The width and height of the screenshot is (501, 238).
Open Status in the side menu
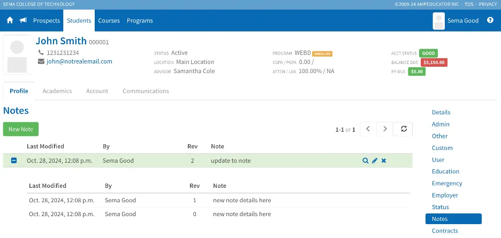[x=441, y=207]
